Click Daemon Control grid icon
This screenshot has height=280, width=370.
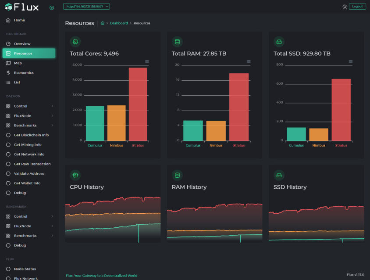point(8,106)
